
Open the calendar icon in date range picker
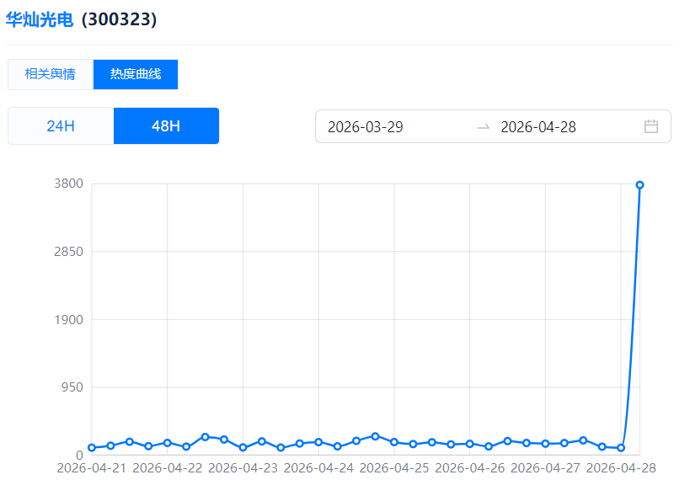(650, 126)
